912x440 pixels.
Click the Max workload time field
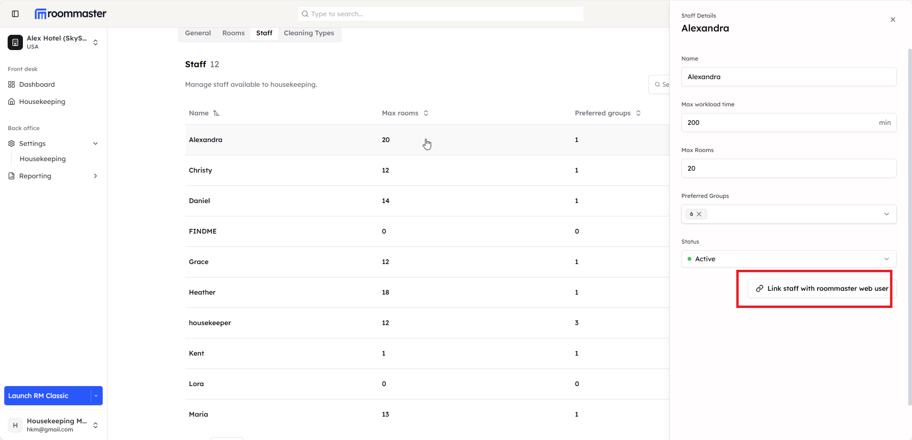(x=779, y=123)
